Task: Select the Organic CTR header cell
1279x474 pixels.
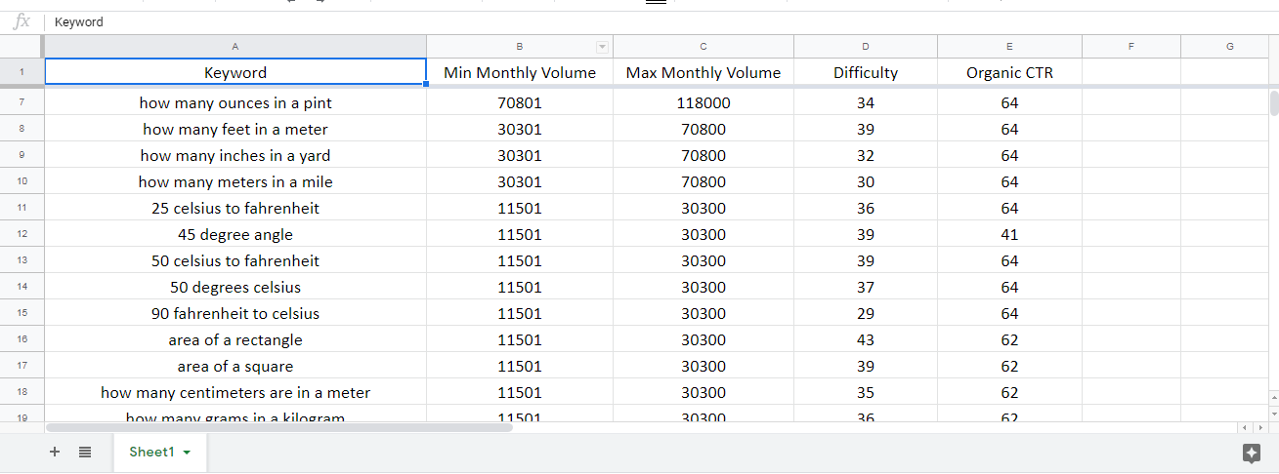Action: [1009, 72]
